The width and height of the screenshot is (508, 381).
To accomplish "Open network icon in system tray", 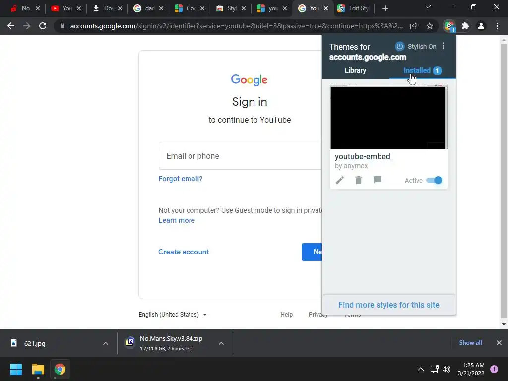I will click(434, 369).
